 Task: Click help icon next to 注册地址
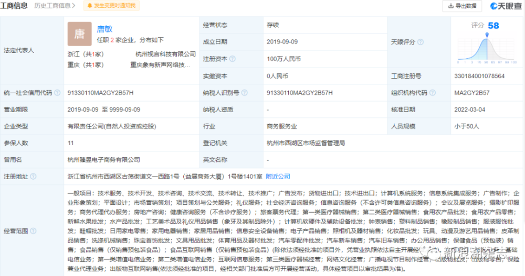click(x=33, y=176)
